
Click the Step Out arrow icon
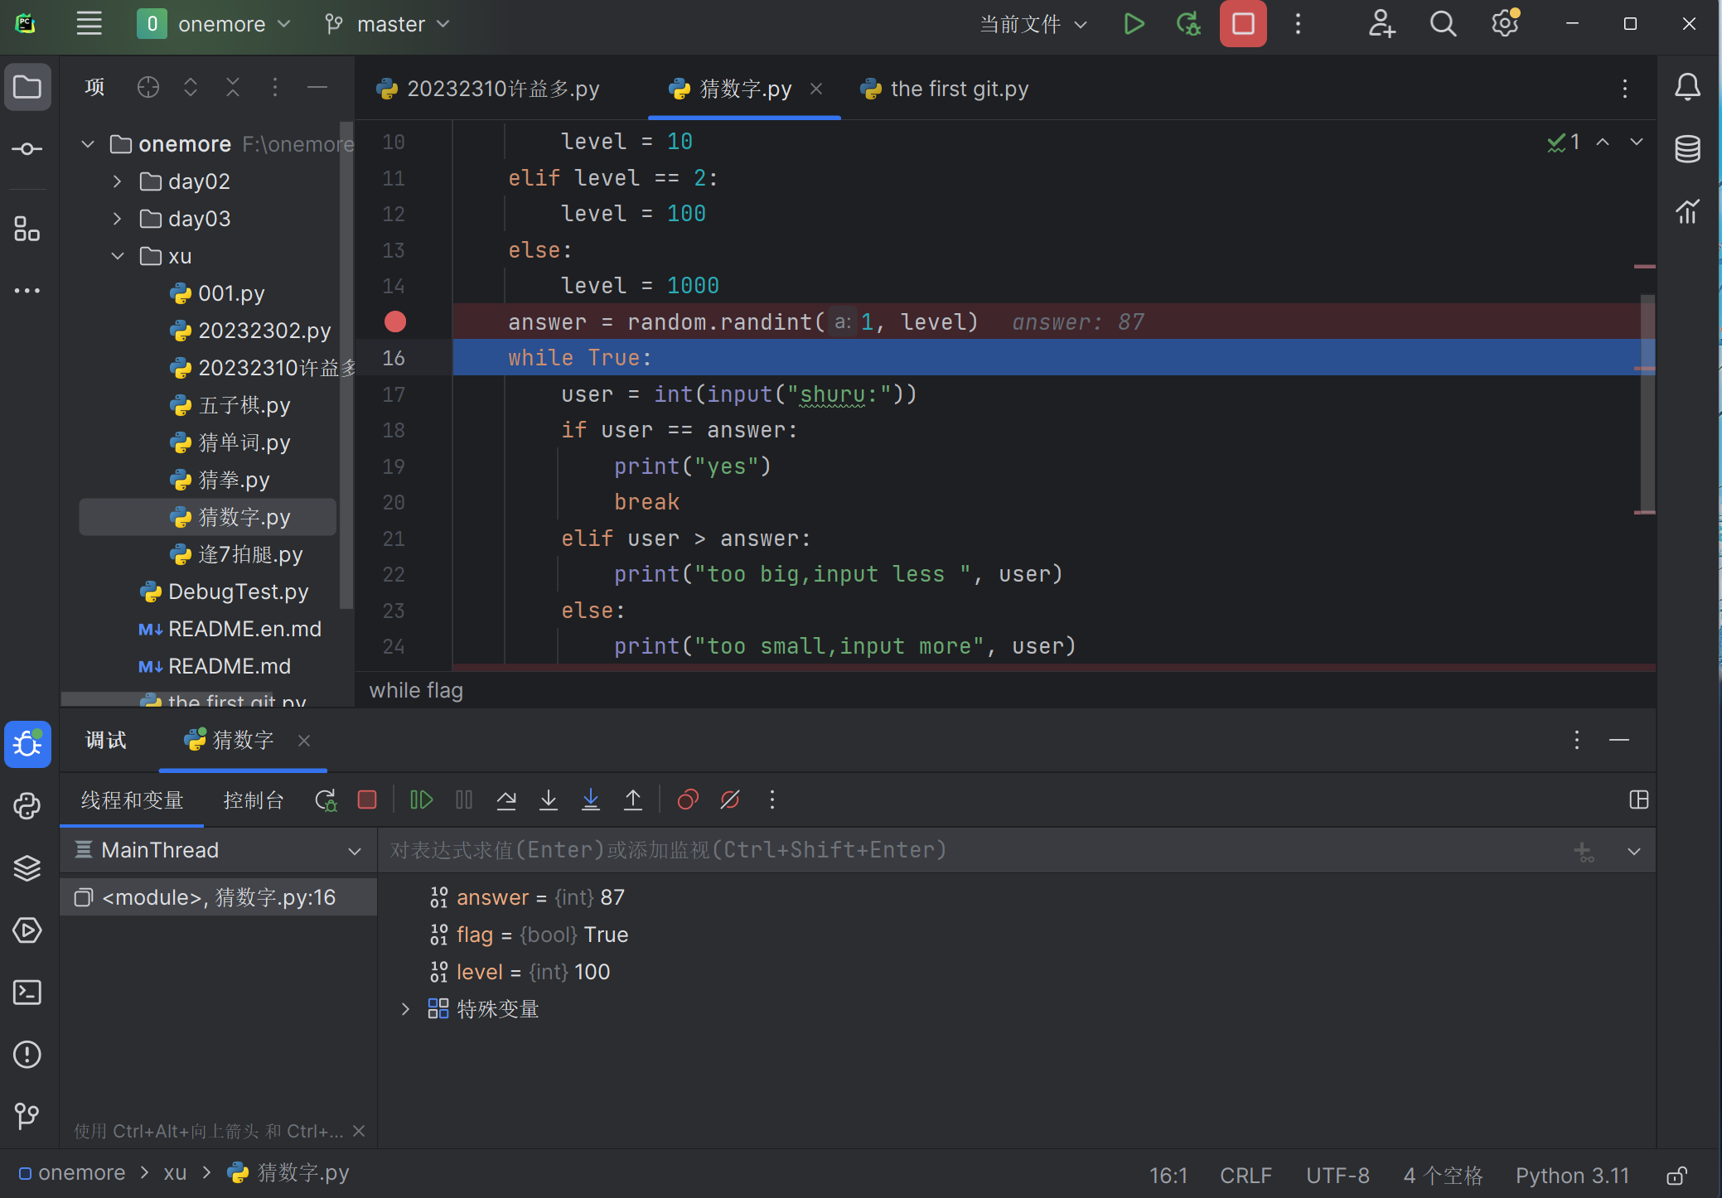[x=633, y=799]
